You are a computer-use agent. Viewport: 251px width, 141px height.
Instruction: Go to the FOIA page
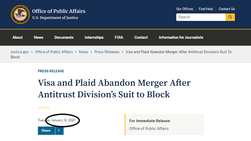coord(119,38)
